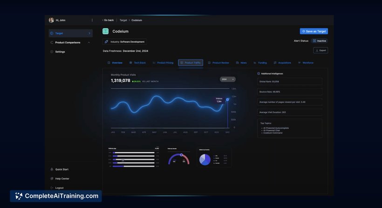Click the Monthly Product Visits heading

[x=123, y=75]
